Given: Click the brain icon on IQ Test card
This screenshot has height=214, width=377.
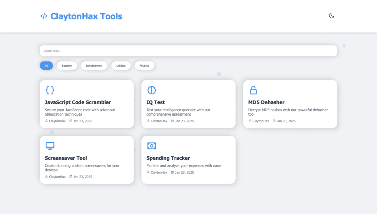Looking at the screenshot, I should click(152, 90).
